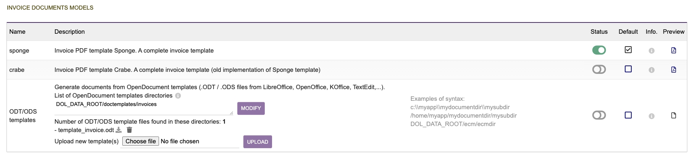Set crabe as the default template
This screenshot has height=165, width=693.
628,69
